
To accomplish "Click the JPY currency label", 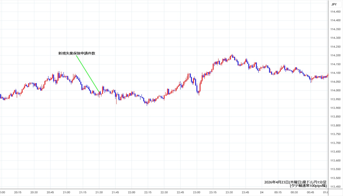I will 335,4.
